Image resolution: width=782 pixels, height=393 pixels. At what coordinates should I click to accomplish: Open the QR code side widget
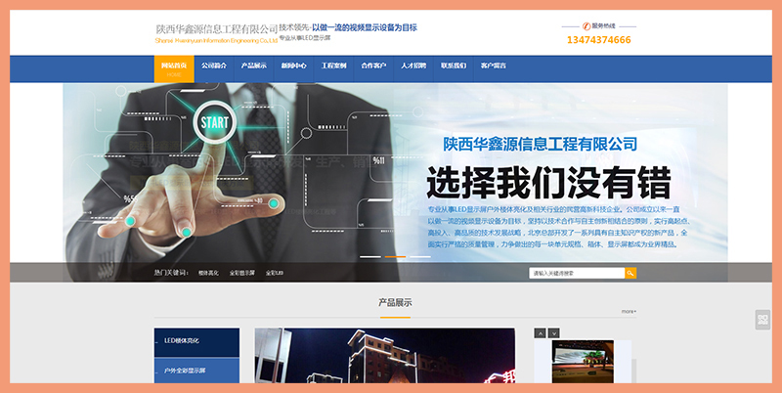point(762,320)
